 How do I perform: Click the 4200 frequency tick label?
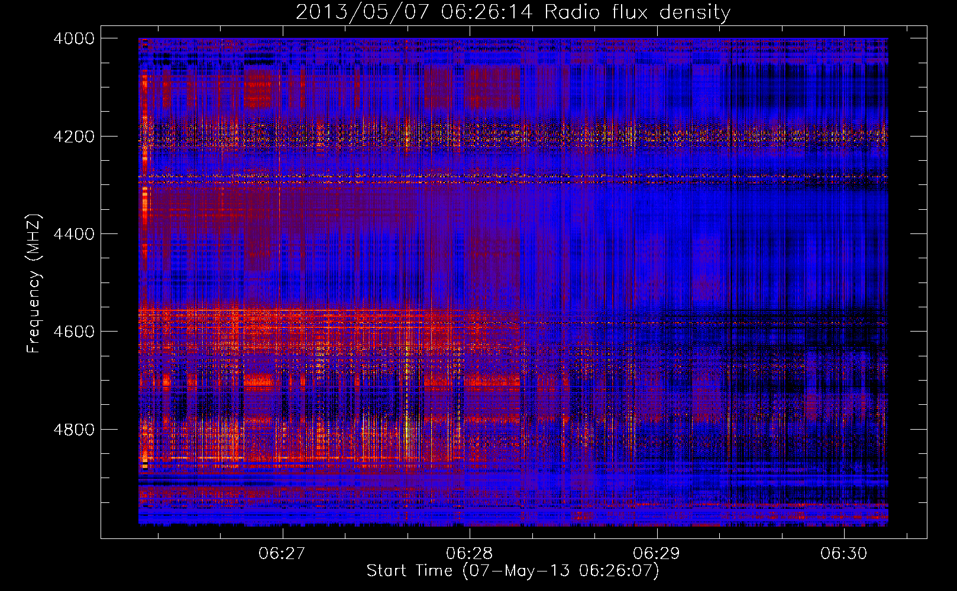[x=74, y=137]
